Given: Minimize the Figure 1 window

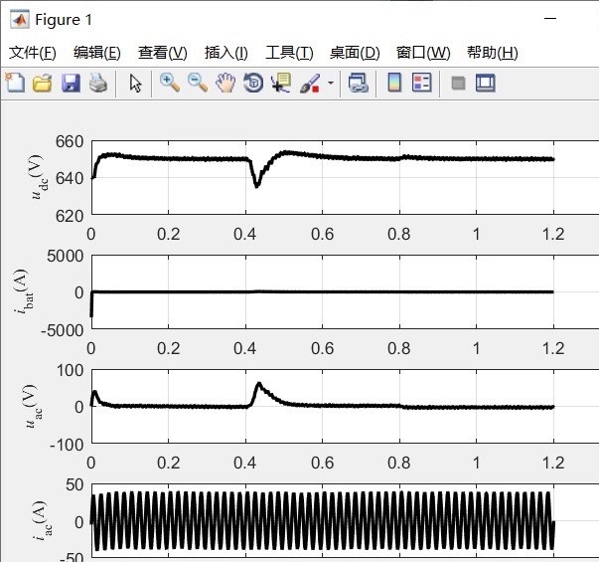Looking at the screenshot, I should pyautogui.click(x=550, y=18).
